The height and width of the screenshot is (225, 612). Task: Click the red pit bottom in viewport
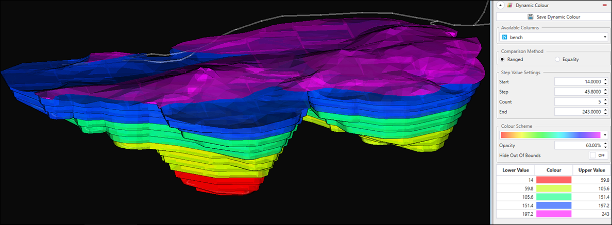pyautogui.click(x=218, y=183)
